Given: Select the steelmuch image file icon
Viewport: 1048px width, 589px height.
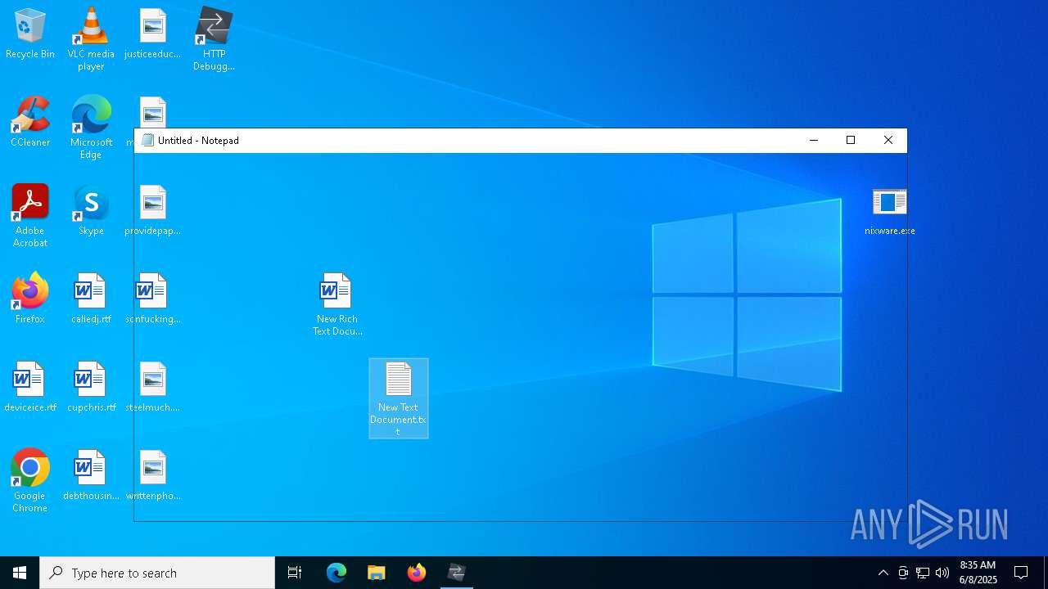Looking at the screenshot, I should [153, 388].
